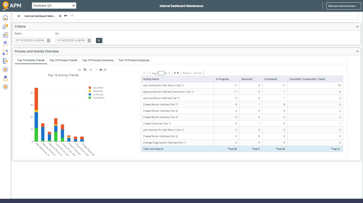Click the Welcome Administrator button

pos(342,6)
